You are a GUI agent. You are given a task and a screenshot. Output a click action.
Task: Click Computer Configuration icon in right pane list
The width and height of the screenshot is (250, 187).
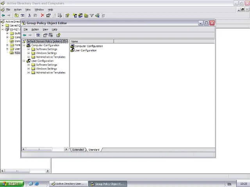72,46
